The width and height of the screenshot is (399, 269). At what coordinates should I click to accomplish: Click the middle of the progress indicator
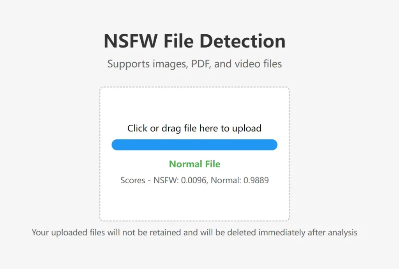194,144
